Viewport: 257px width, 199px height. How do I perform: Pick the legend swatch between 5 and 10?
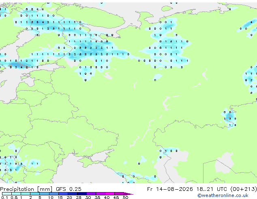pos(44,194)
